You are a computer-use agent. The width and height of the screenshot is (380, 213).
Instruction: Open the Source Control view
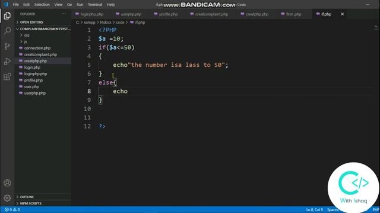click(x=7, y=46)
